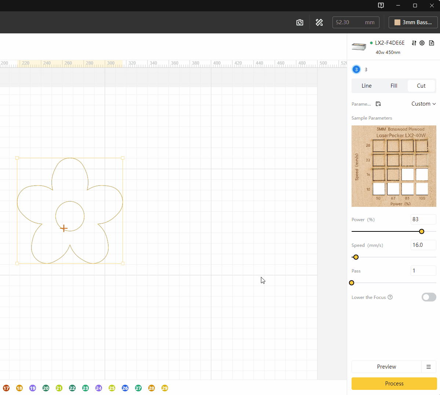This screenshot has width=440, height=395.
Task: Select layer color 19
Action: (x=33, y=388)
